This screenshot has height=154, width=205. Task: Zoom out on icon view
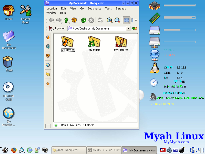pyautogui.click(x=117, y=20)
